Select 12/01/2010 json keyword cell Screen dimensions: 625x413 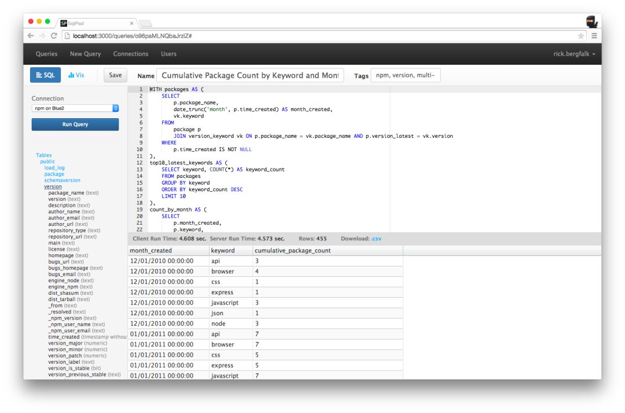click(231, 313)
